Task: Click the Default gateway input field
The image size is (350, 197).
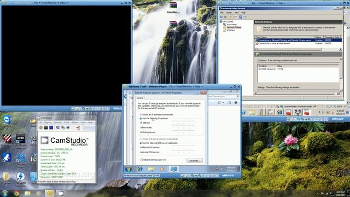Action: [x=184, y=132]
